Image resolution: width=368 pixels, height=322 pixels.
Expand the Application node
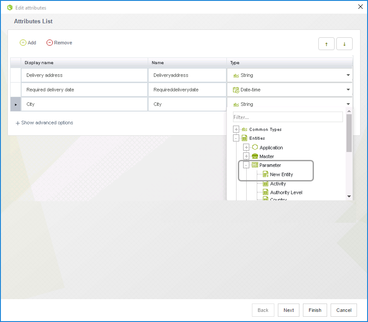tap(246, 148)
